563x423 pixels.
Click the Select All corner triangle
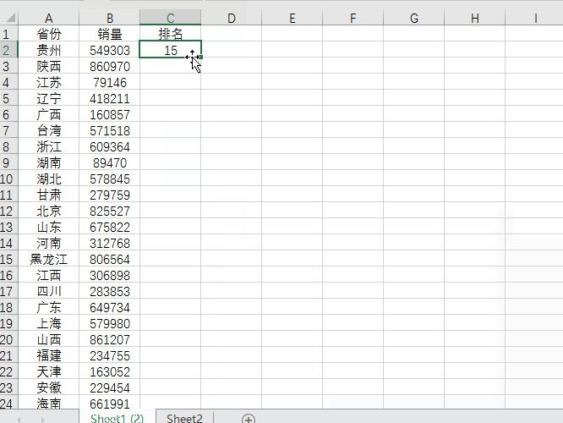pyautogui.click(x=9, y=18)
